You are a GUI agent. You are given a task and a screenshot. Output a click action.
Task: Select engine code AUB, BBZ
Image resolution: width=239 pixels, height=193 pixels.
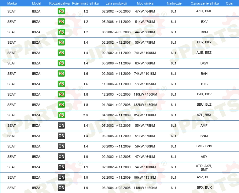[204, 53]
